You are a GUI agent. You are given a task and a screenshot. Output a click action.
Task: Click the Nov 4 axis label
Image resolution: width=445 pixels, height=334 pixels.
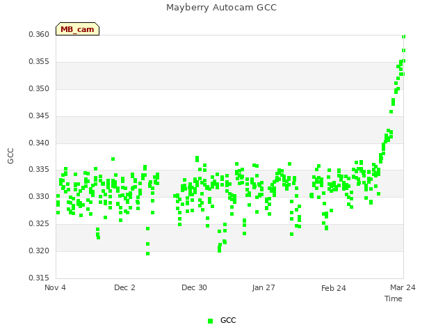[x=55, y=287]
